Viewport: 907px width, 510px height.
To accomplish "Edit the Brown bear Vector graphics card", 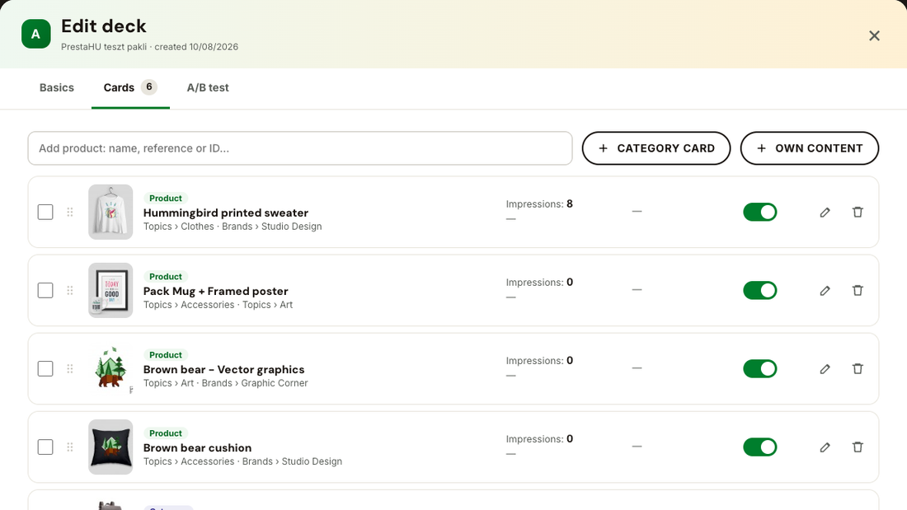I will pos(825,369).
